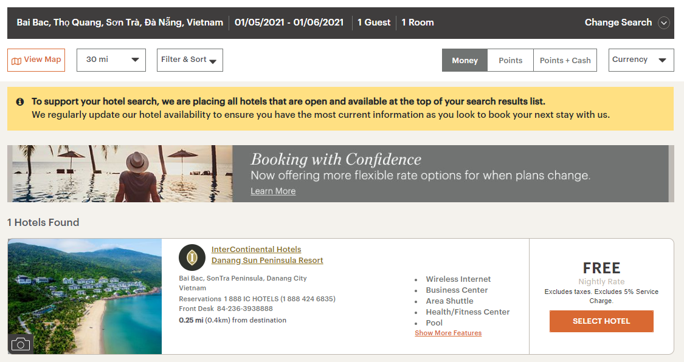Click the Wireless Internet feature text
This screenshot has height=362, width=684.
click(x=458, y=279)
